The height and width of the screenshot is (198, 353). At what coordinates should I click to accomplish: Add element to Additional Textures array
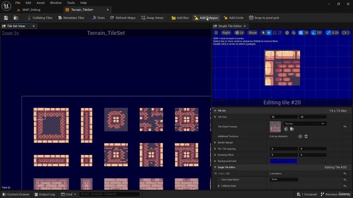300,136
